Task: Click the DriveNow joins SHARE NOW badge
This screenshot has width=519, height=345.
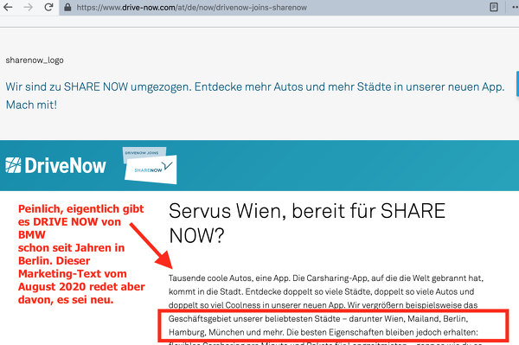Action: (150, 165)
